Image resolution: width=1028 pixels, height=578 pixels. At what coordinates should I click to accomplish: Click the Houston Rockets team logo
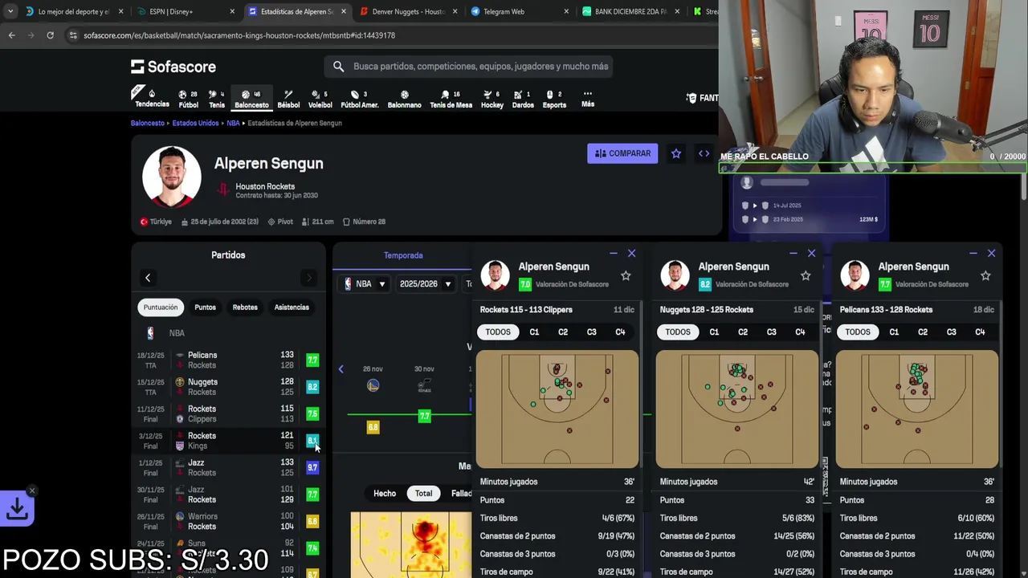pos(223,190)
